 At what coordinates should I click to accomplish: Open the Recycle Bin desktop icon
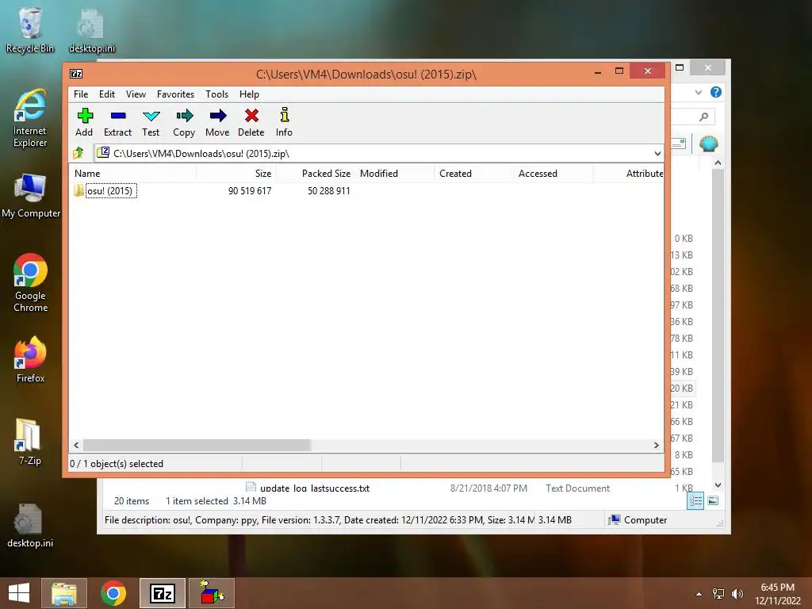pyautogui.click(x=29, y=30)
